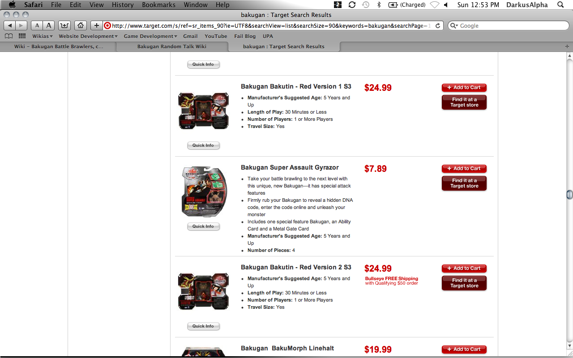Click Quick Info under Gyrazor image

pyautogui.click(x=203, y=226)
